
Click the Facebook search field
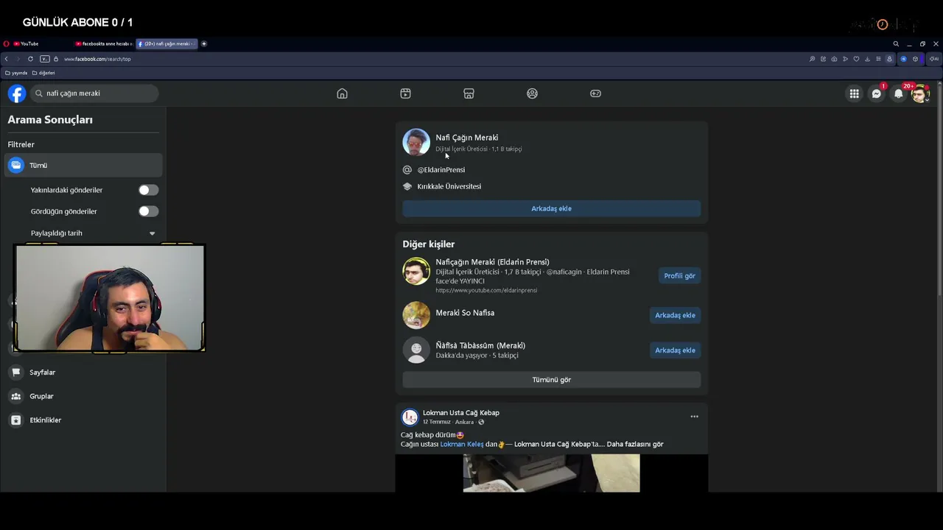pos(94,93)
